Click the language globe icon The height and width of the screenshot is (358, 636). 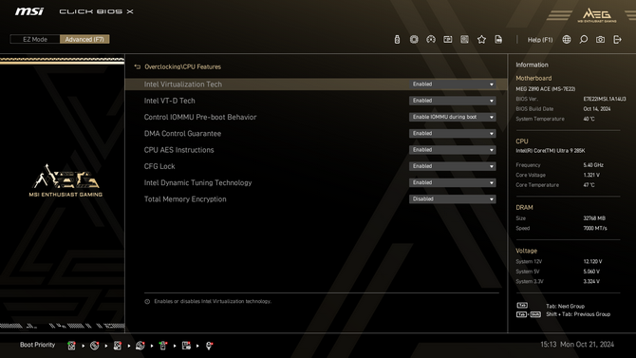[567, 39]
